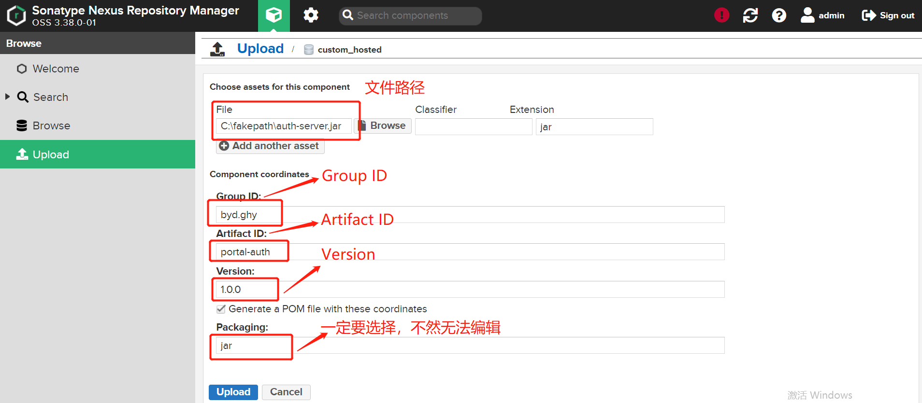Click Browse button to choose file
The image size is (922, 403).
click(383, 125)
